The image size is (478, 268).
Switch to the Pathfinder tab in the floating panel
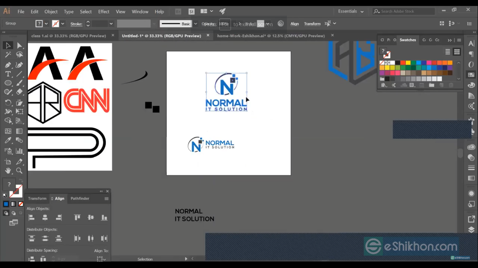coord(80,198)
